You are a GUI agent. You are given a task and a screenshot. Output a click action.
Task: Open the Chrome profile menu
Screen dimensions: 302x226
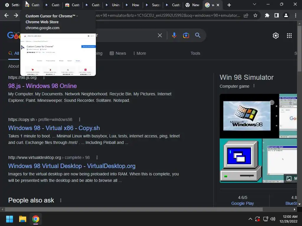pos(286,15)
